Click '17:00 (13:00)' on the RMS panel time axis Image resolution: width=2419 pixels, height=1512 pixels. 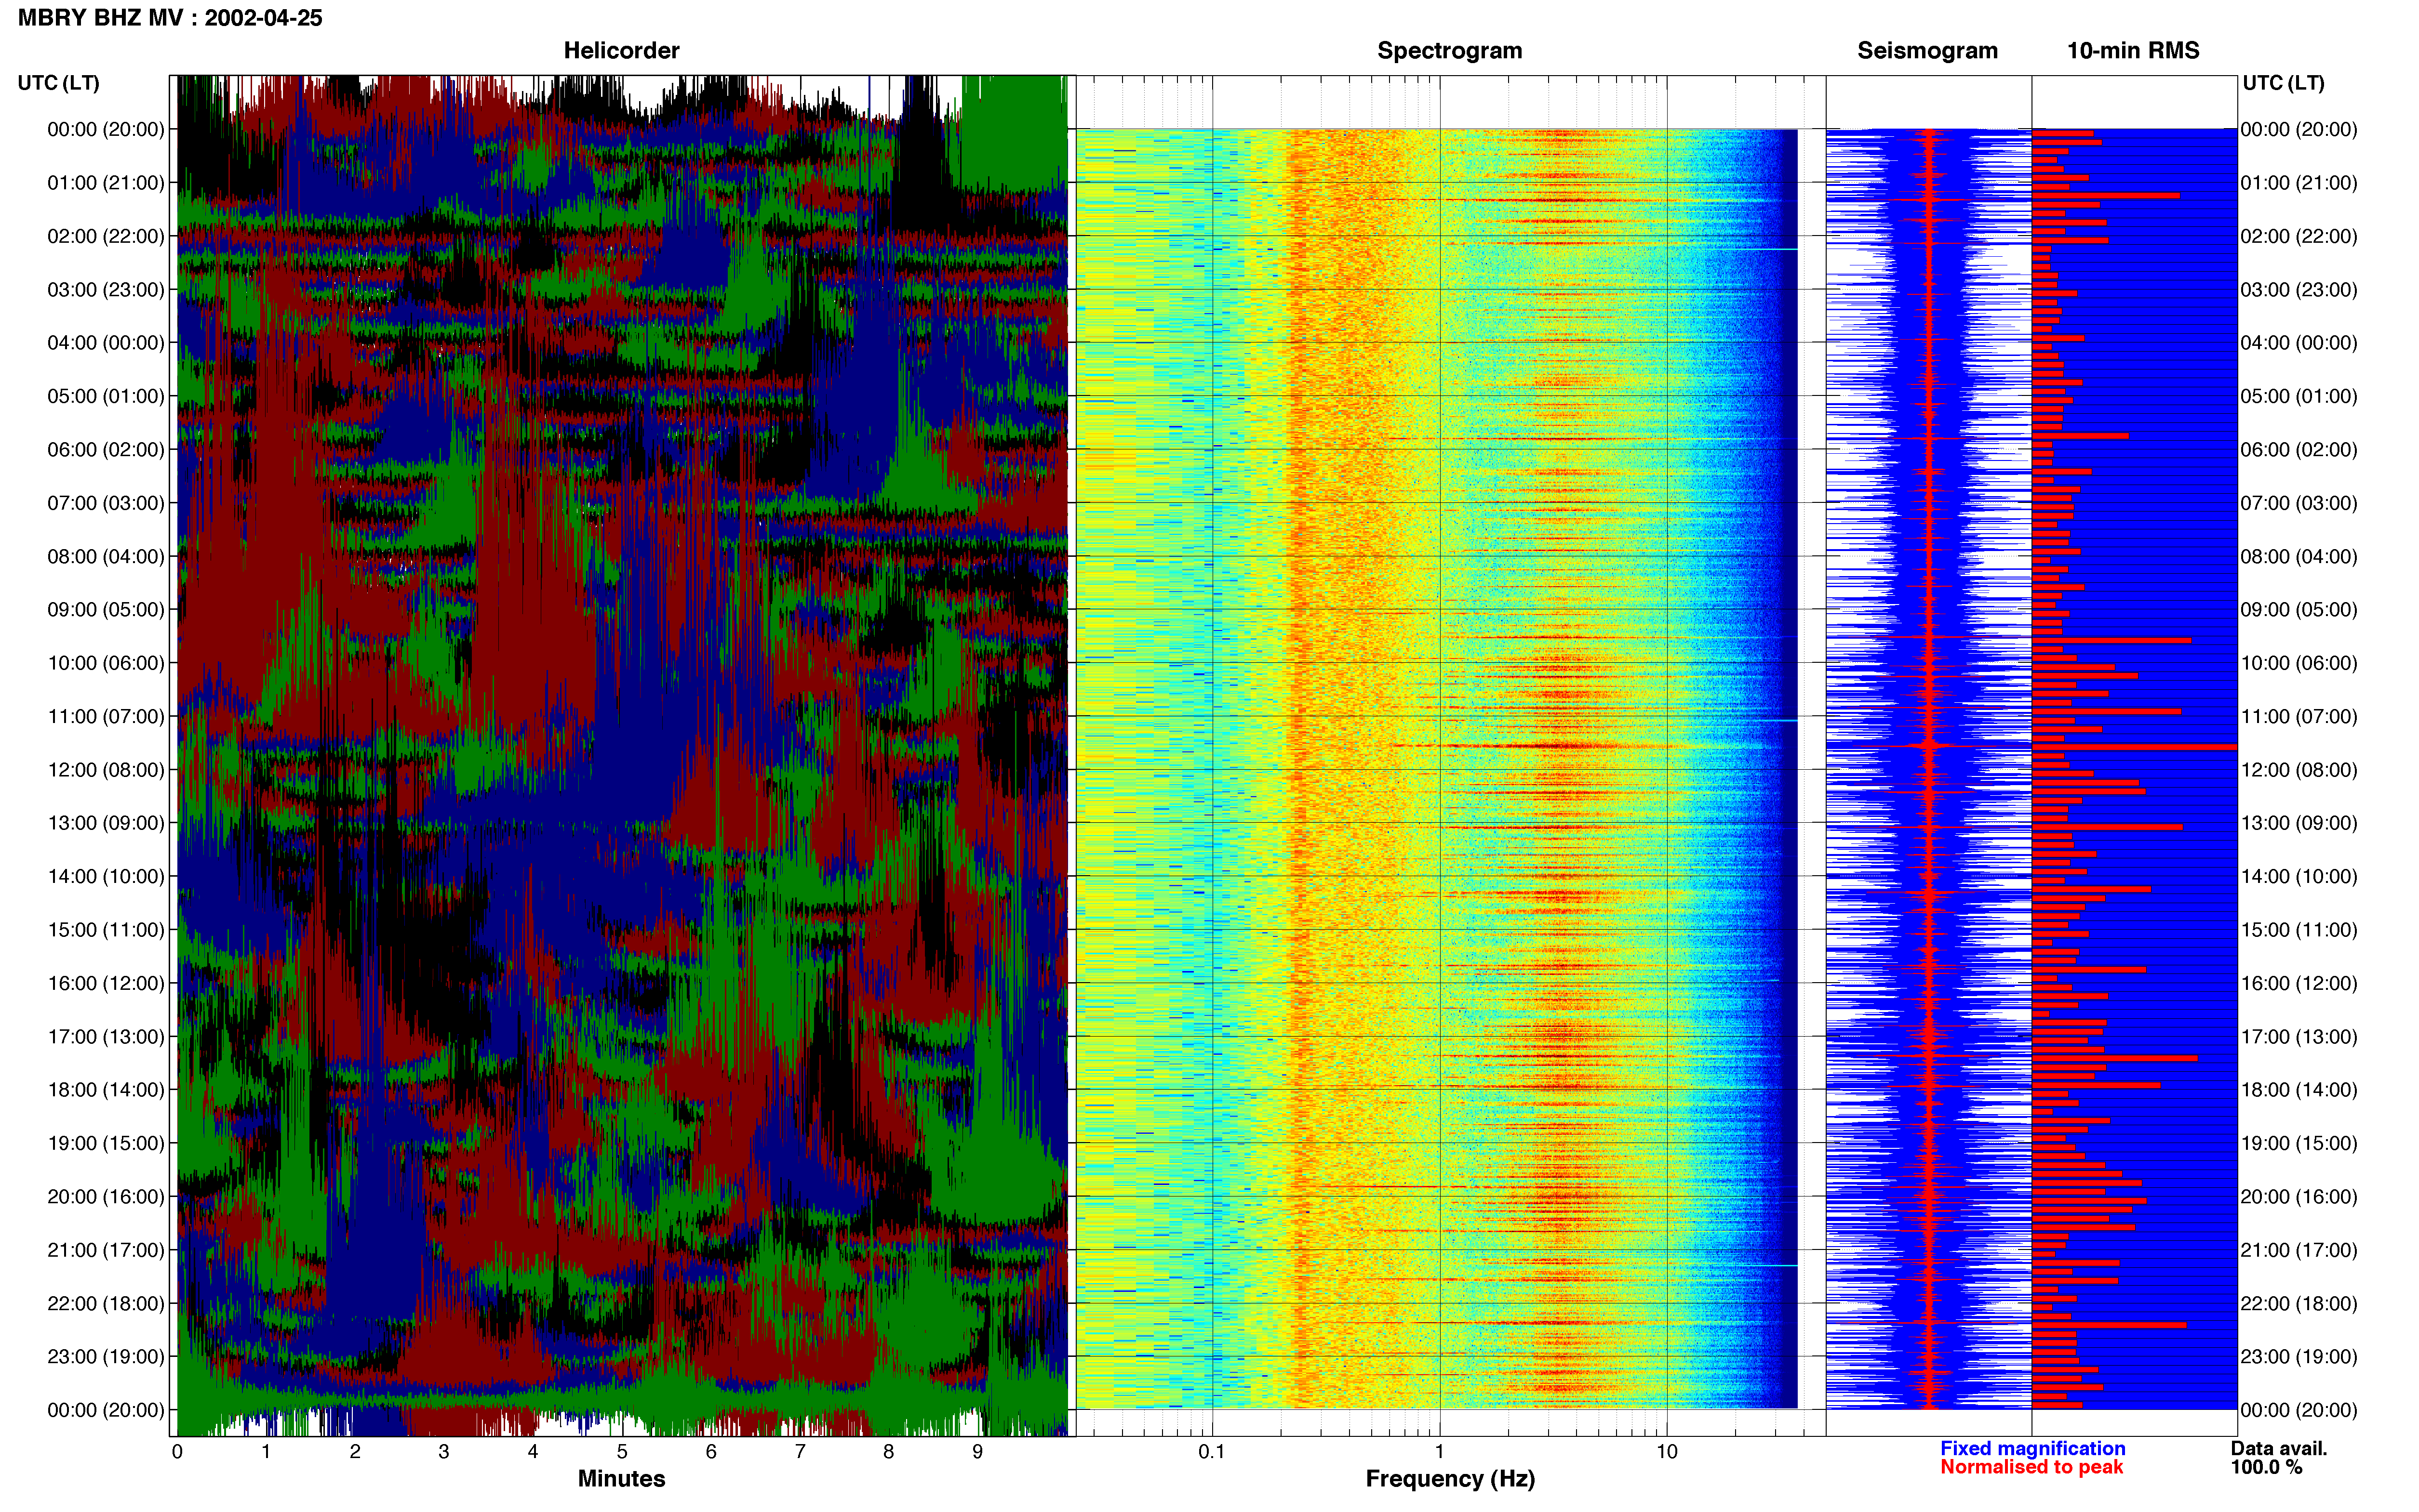coord(2299,1037)
